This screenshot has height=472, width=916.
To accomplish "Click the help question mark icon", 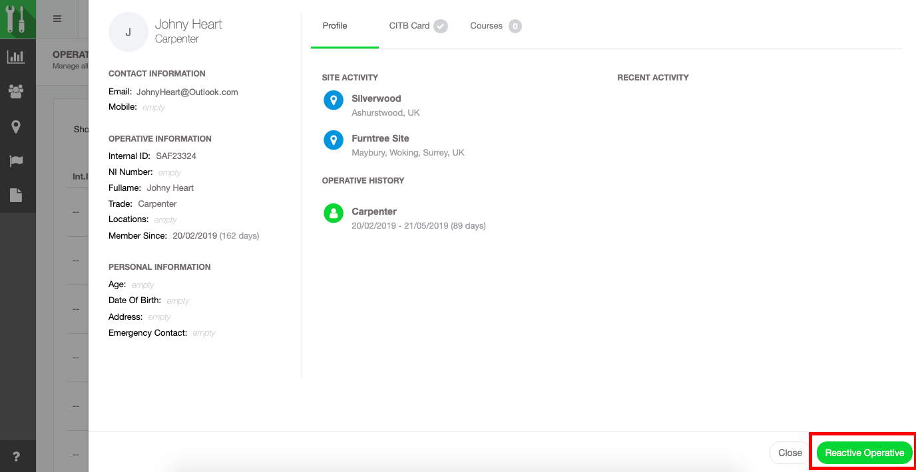I will click(16, 457).
